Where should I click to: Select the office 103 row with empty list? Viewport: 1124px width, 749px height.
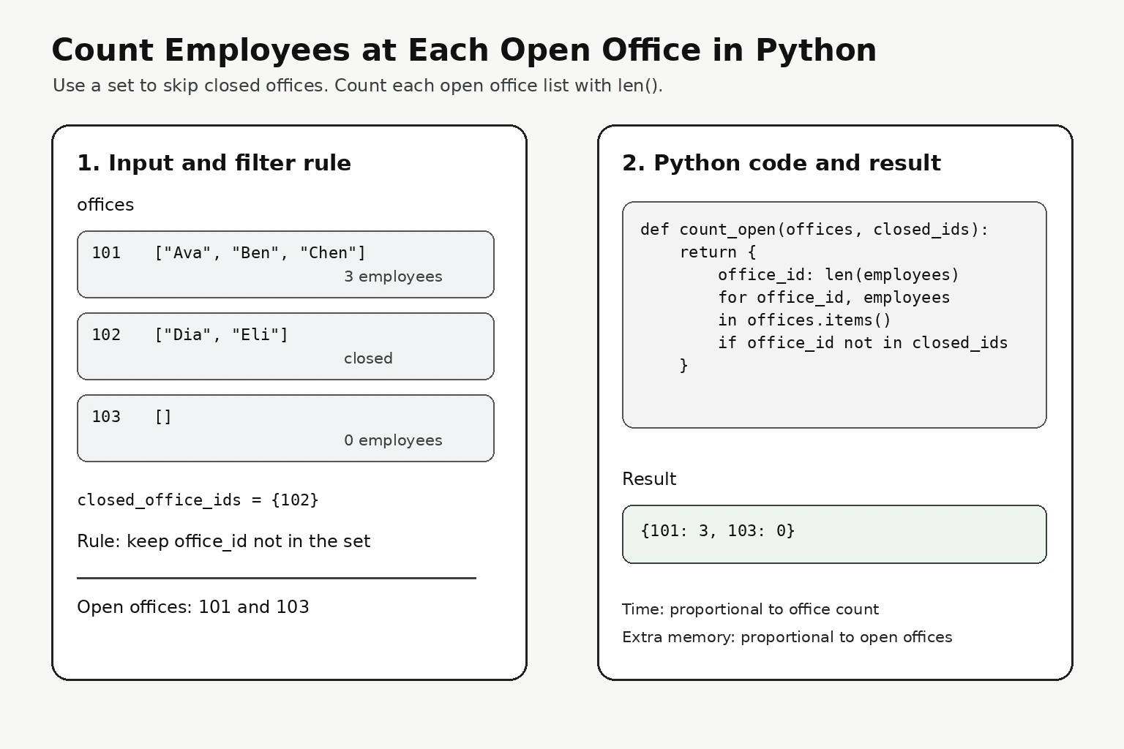click(285, 428)
